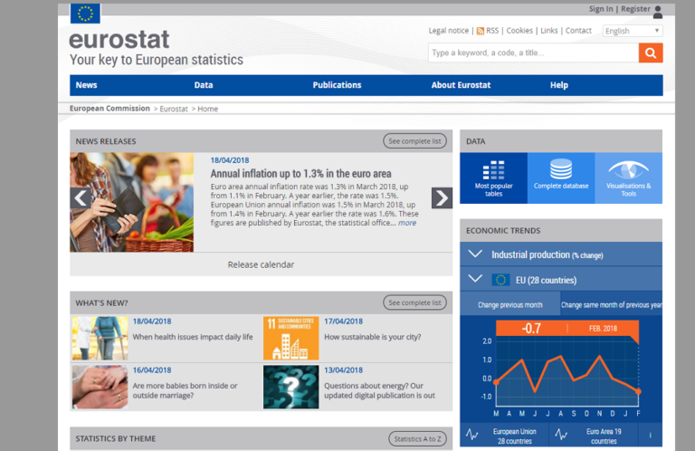Image resolution: width=695 pixels, height=451 pixels.
Task: Open the Data menu
Action: (x=204, y=85)
